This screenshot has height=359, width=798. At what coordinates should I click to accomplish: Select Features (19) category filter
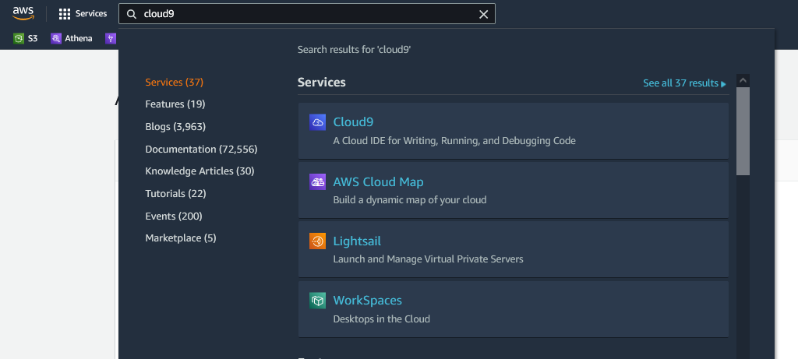click(x=175, y=104)
